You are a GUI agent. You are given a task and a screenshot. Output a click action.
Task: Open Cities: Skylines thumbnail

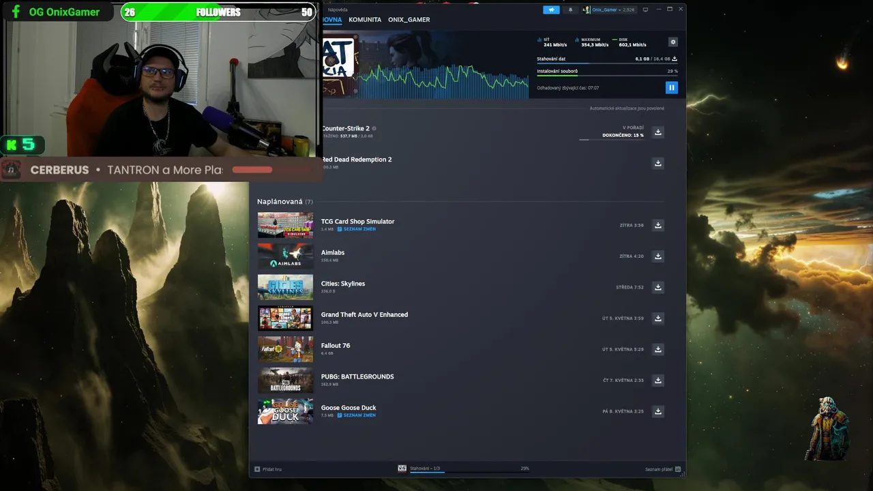[x=286, y=287]
